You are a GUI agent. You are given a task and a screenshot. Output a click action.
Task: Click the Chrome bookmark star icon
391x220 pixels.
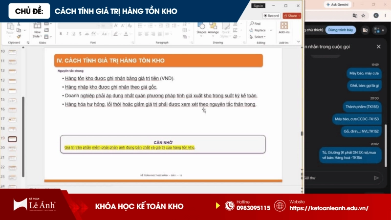(x=363, y=16)
